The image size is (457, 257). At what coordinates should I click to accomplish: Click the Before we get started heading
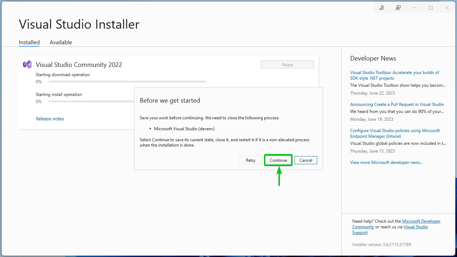(170, 101)
